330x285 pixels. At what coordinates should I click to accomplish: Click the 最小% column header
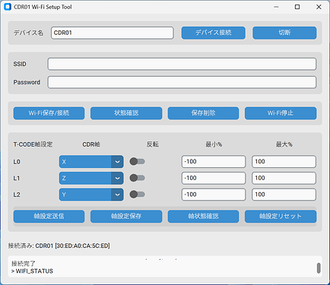[x=214, y=144]
